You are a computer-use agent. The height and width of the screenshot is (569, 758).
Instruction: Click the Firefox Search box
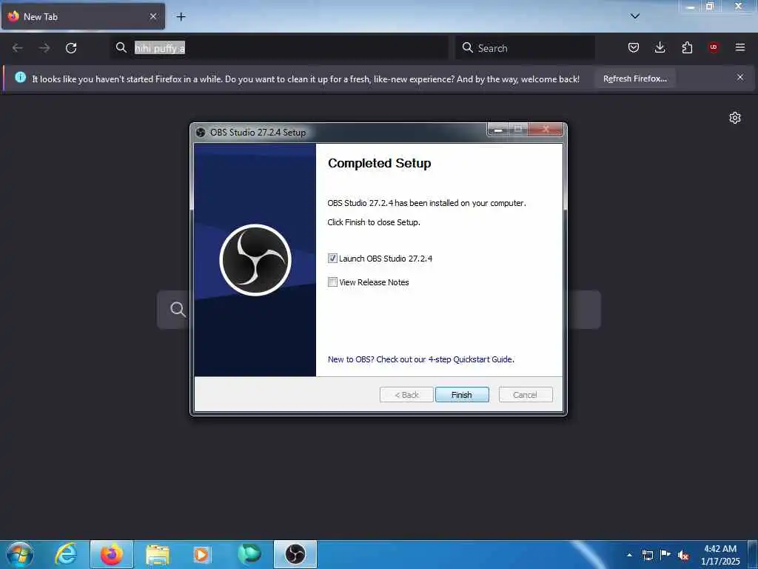[x=525, y=48]
